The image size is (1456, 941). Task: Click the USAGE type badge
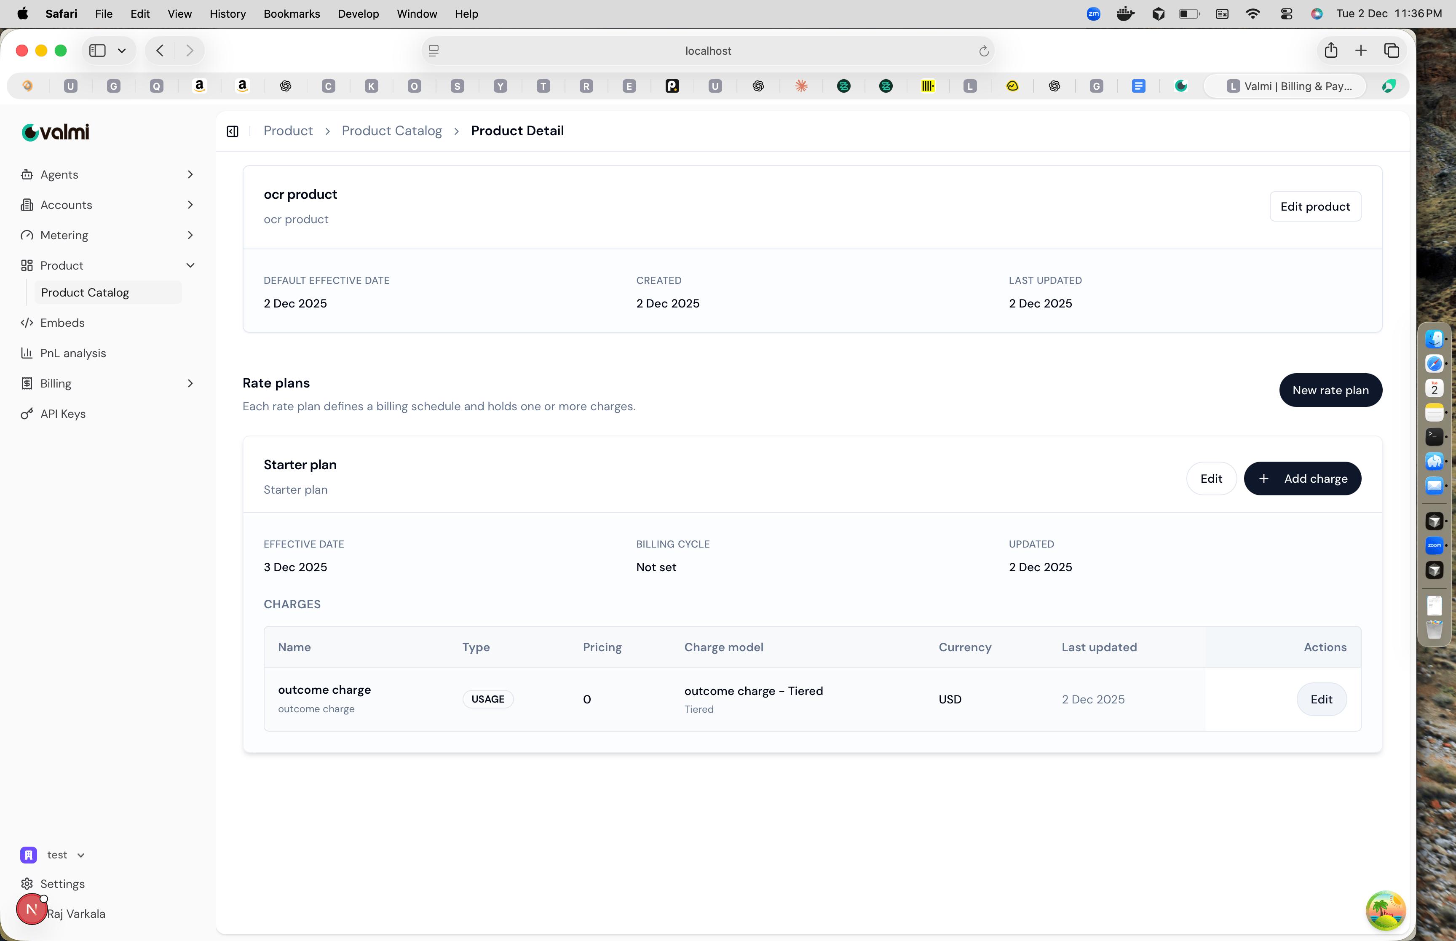click(487, 700)
